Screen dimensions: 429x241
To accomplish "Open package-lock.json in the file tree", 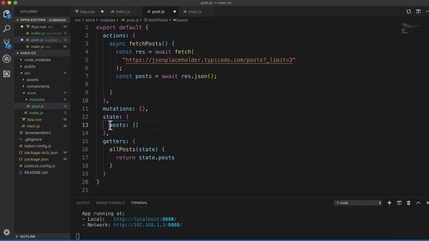I will 41,153.
